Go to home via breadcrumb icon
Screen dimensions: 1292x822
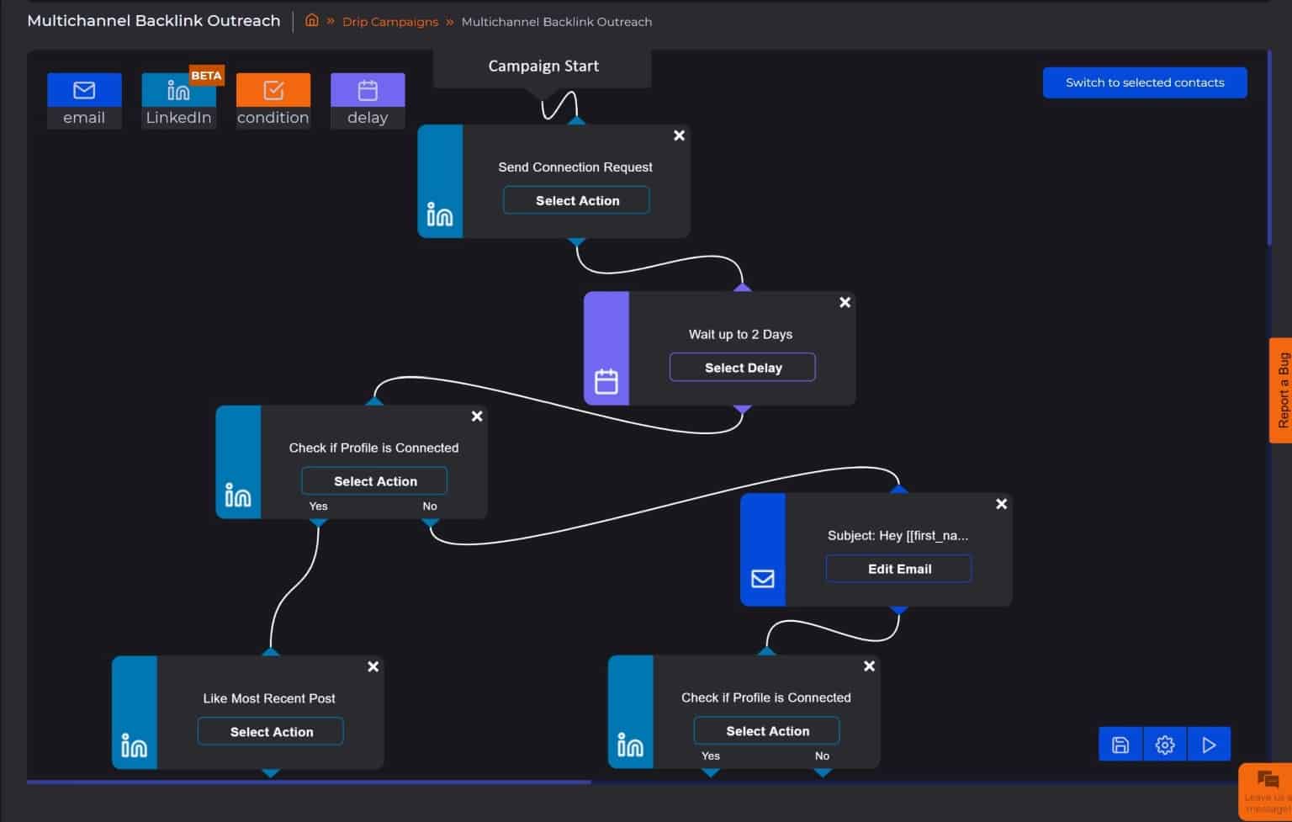(311, 21)
